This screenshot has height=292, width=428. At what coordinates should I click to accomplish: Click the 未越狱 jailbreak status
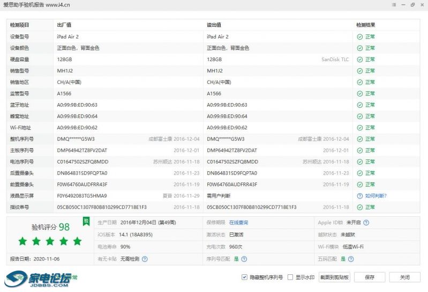(x=348, y=235)
